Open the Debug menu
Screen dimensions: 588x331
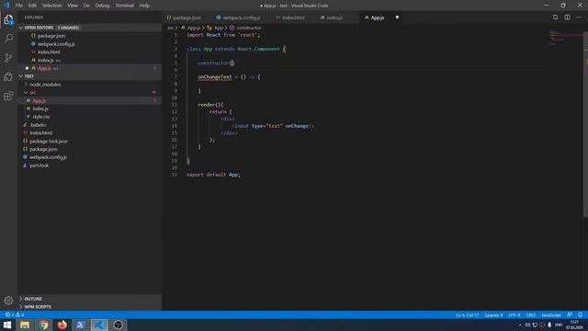pyautogui.click(x=102, y=6)
